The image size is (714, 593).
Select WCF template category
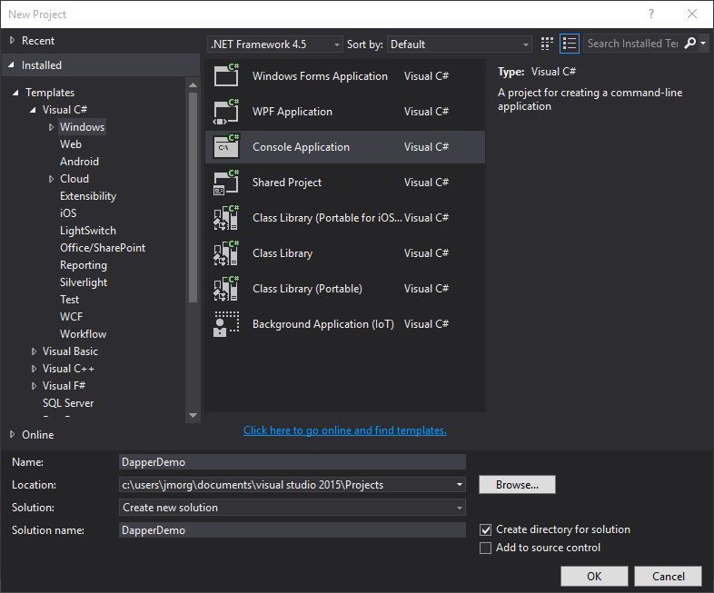tap(71, 317)
